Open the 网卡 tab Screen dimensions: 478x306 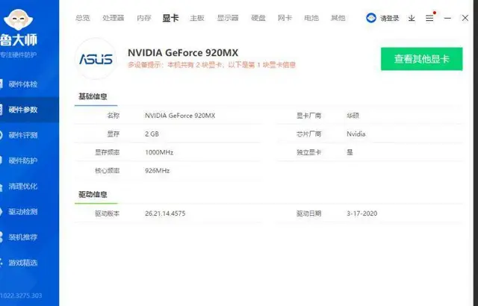click(285, 18)
